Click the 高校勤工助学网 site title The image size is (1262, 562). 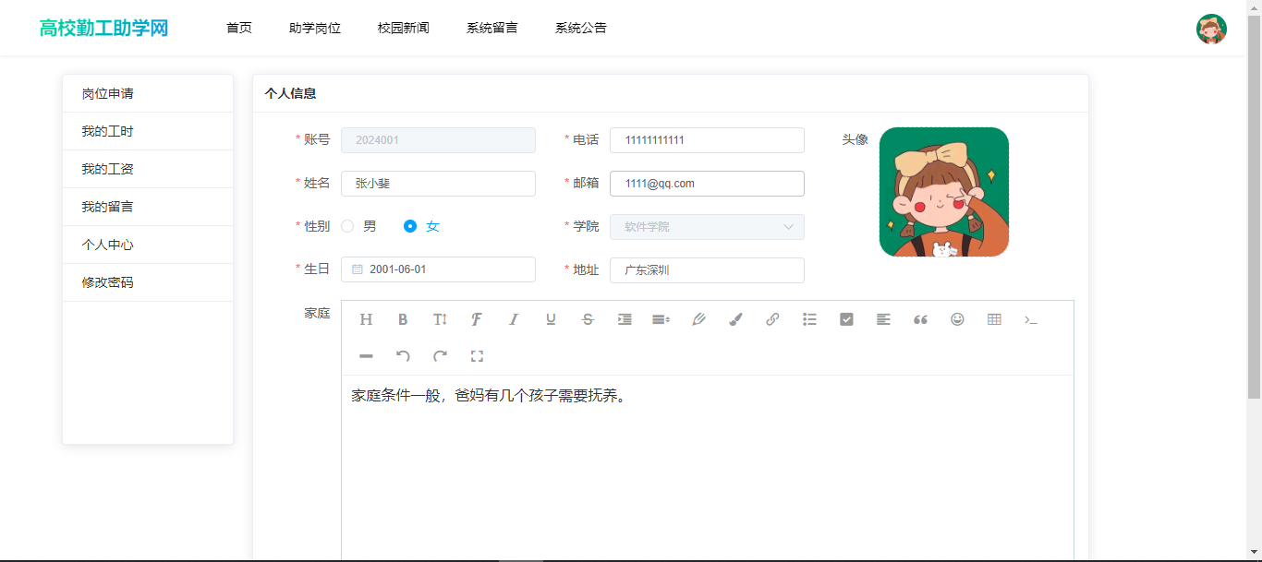point(103,28)
